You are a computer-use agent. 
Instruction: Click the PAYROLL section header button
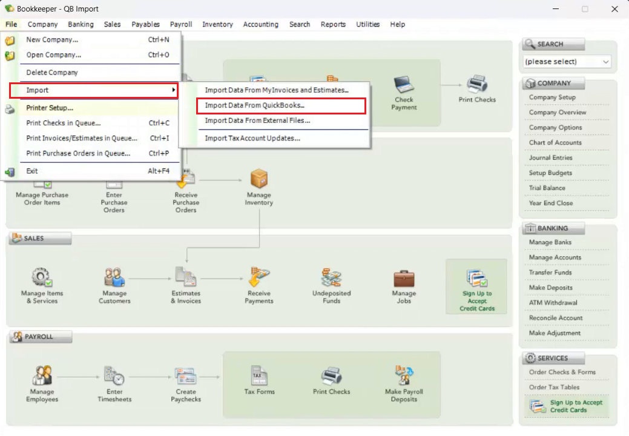pyautogui.click(x=41, y=337)
